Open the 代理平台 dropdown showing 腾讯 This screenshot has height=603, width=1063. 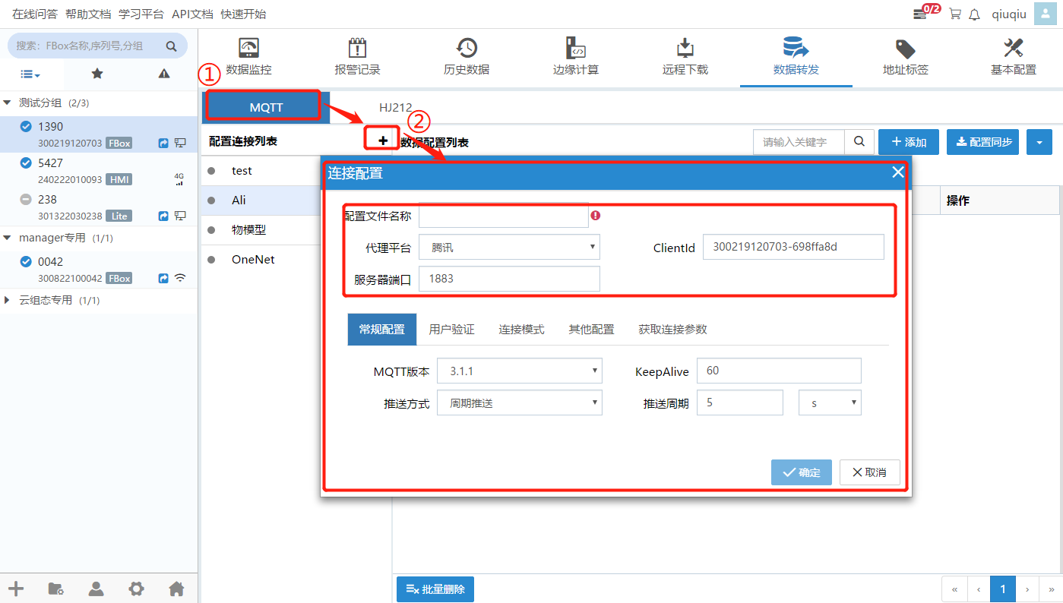coord(509,248)
